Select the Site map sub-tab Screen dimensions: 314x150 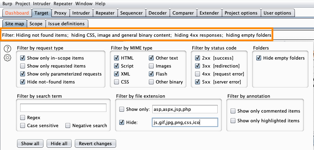(14, 24)
